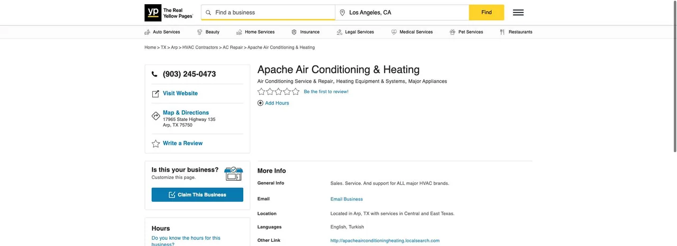The width and height of the screenshot is (677, 246).
Task: Click the Los Angeles, CA location field
Action: click(x=402, y=13)
